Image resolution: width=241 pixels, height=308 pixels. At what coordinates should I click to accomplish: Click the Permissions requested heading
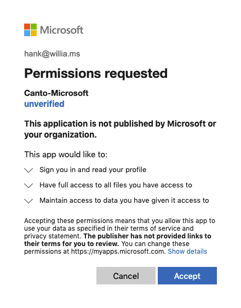[x=96, y=73]
